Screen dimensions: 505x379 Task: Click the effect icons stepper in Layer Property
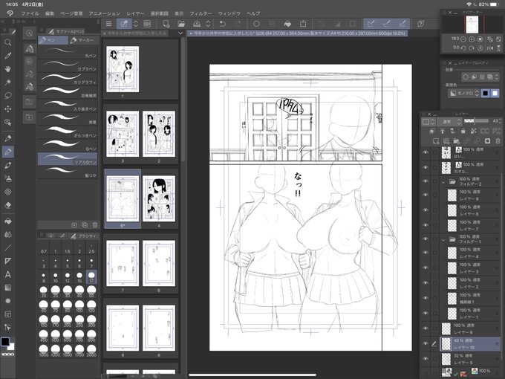pos(497,77)
